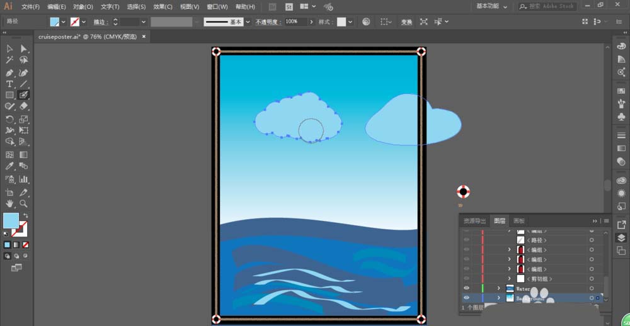This screenshot has width=630, height=326.
Task: Select the Type tool
Action: (9, 84)
